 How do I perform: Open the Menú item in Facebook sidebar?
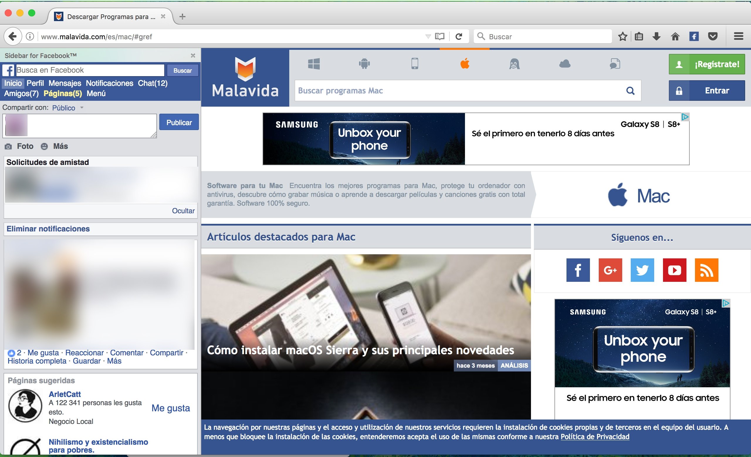pos(96,93)
